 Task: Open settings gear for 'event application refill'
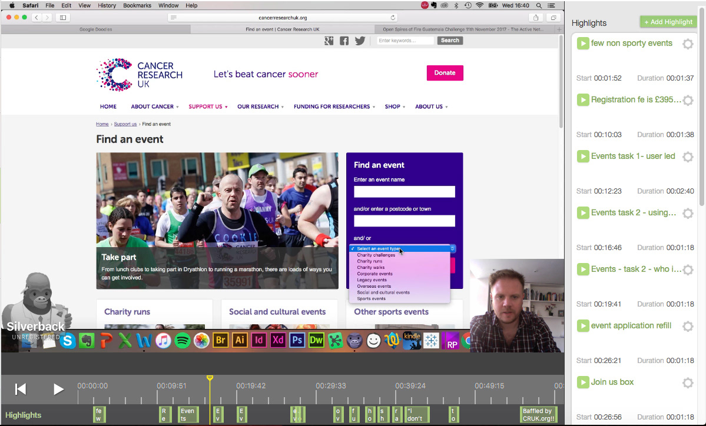[x=688, y=326]
